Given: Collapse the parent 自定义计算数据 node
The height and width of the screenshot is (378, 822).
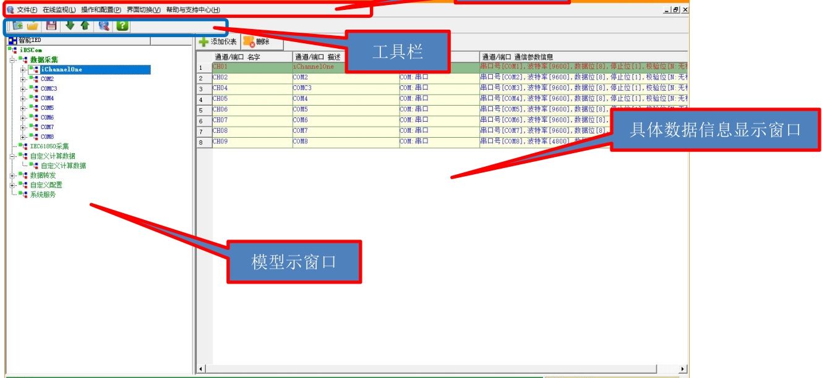Looking at the screenshot, I should point(12,156).
